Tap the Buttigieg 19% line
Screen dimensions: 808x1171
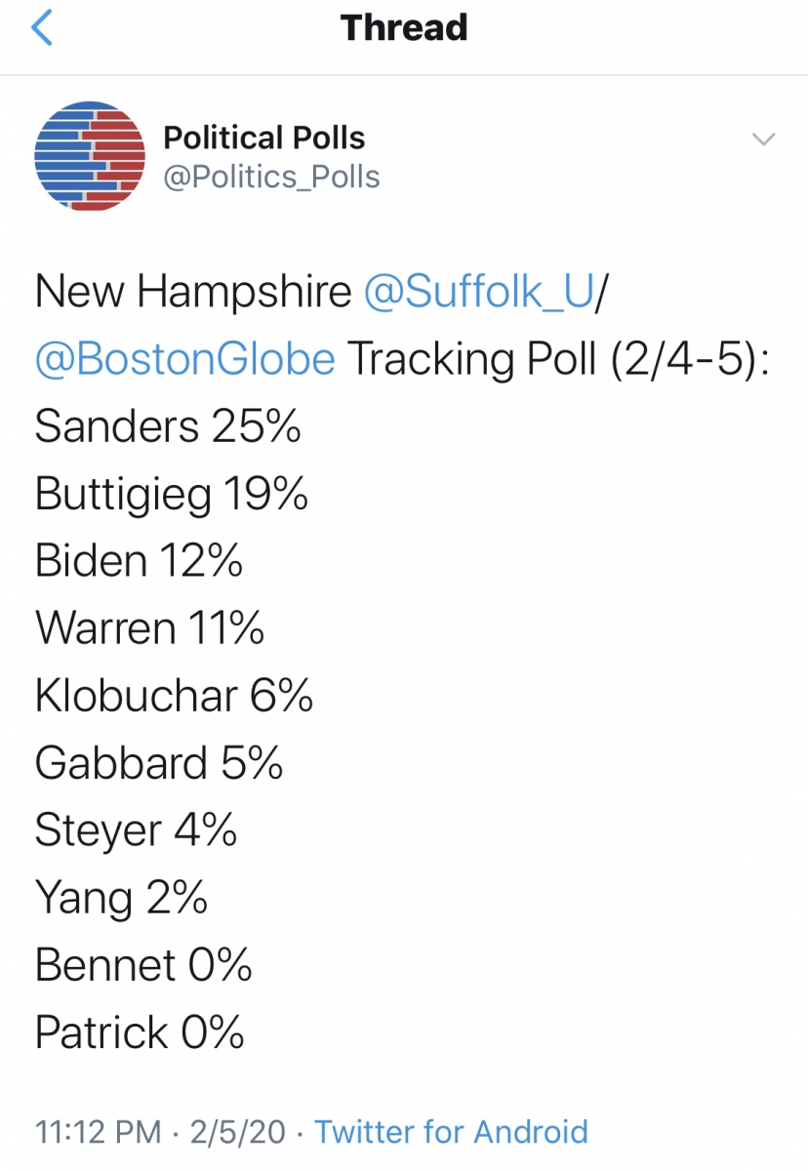pos(172,495)
